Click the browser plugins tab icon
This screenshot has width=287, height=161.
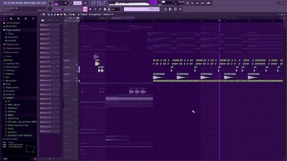(18, 18)
